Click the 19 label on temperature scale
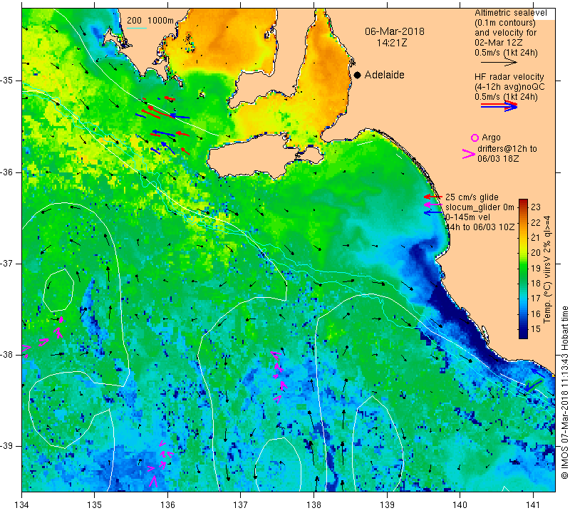570x513 pixels. (x=536, y=269)
